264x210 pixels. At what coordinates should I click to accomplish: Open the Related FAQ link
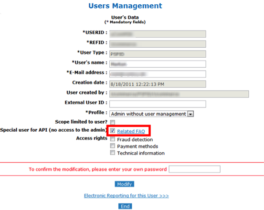pos(131,131)
